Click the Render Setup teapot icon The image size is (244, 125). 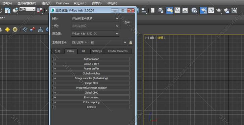click(203, 10)
